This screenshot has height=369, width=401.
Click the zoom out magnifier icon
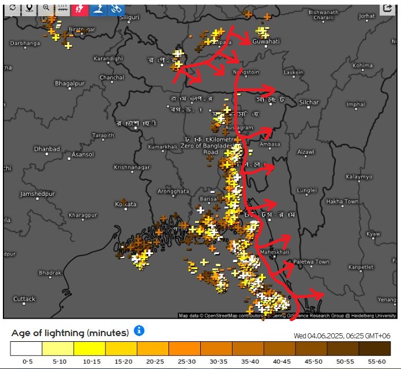click(x=46, y=9)
